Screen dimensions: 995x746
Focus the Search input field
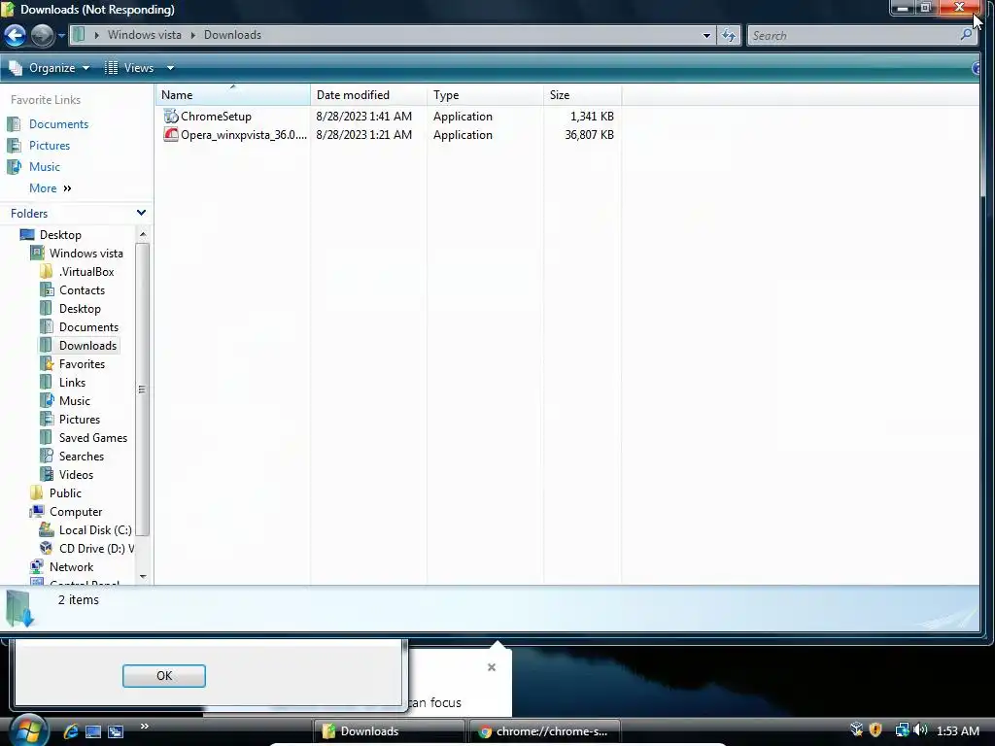[x=853, y=36]
